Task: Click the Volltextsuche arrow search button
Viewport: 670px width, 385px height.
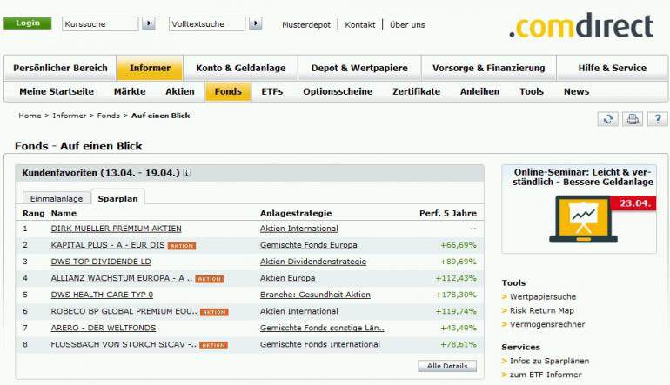Action: tap(255, 23)
